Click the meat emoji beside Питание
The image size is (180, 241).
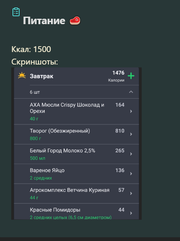[75, 20]
